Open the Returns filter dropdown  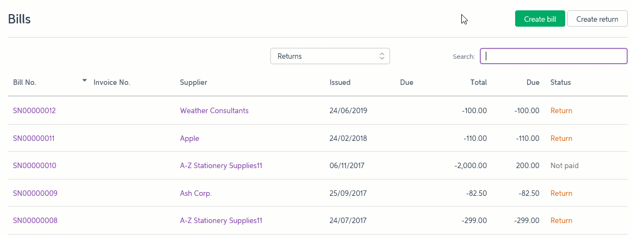click(330, 56)
